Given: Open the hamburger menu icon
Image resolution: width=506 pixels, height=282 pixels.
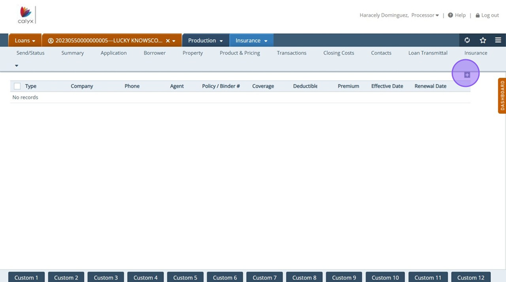Looking at the screenshot, I should (498, 40).
